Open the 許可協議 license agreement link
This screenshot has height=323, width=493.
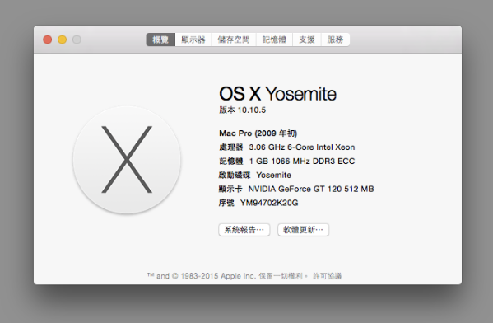(327, 276)
